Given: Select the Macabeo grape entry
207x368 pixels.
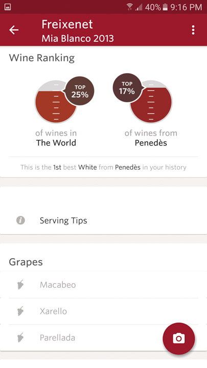Looking at the screenshot, I should [x=103, y=285].
